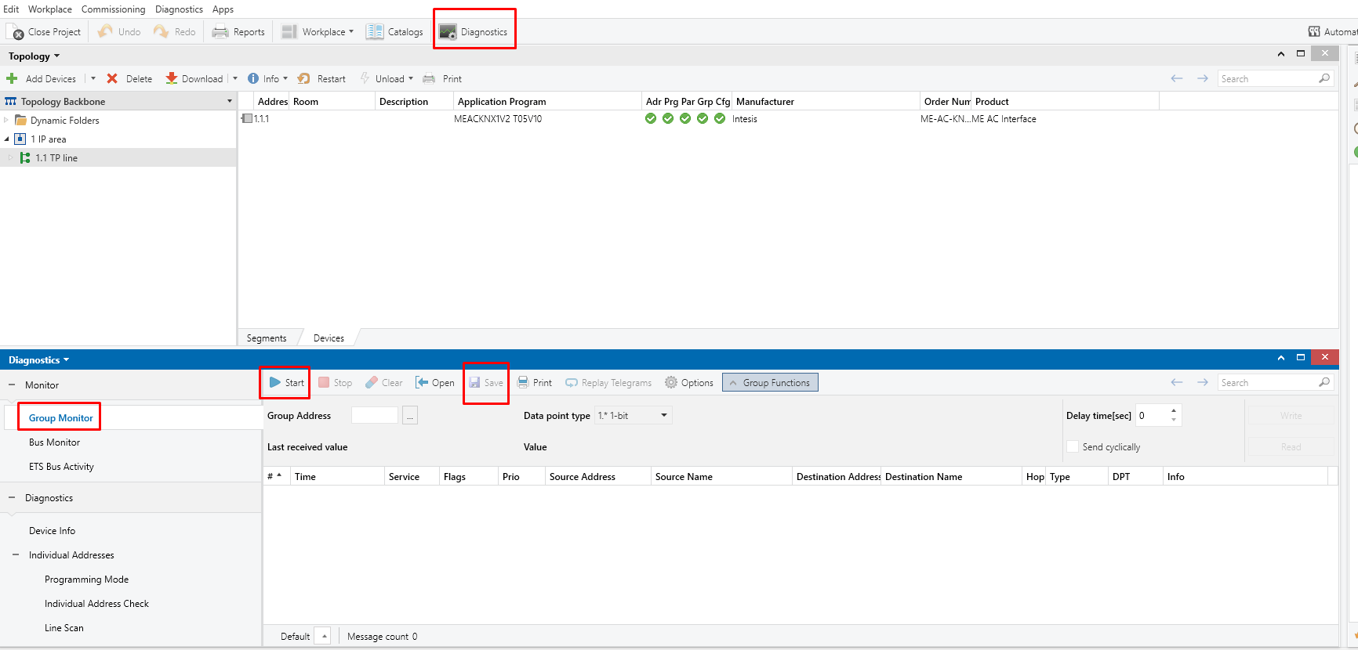This screenshot has height=650, width=1358.
Task: Clear the telegram list
Action: pyautogui.click(x=384, y=383)
